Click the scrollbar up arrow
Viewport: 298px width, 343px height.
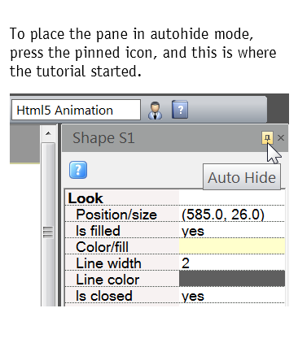point(48,133)
